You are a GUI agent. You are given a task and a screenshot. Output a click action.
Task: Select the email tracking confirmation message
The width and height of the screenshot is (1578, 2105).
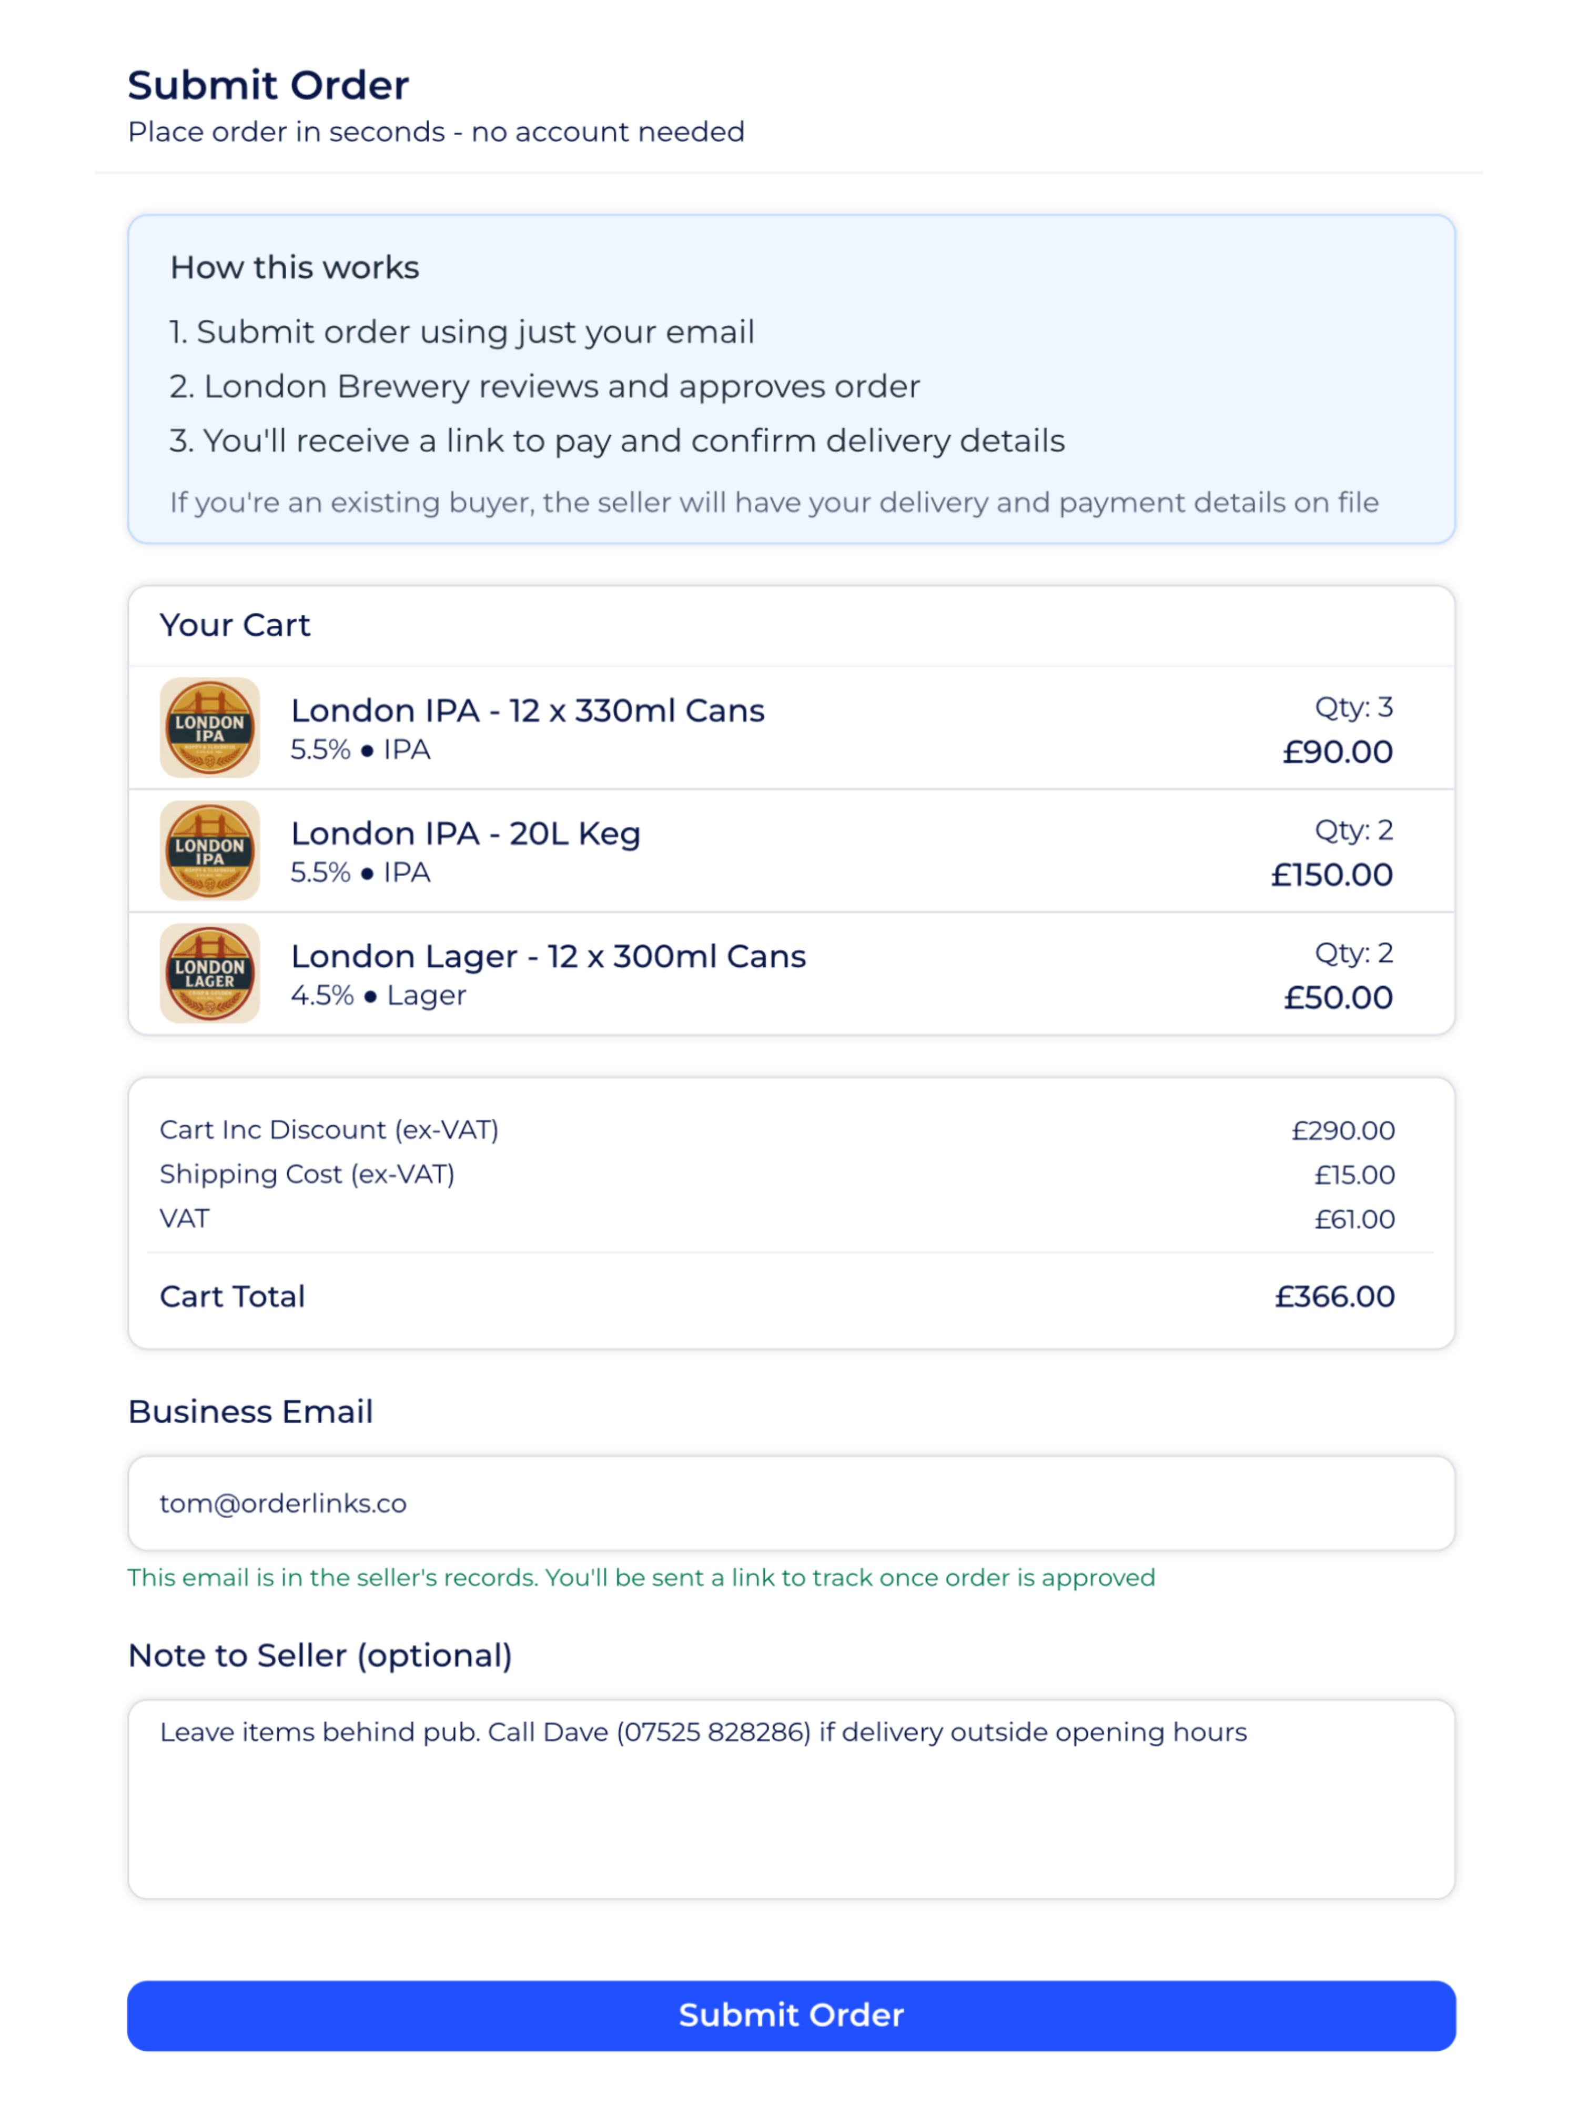[641, 1577]
